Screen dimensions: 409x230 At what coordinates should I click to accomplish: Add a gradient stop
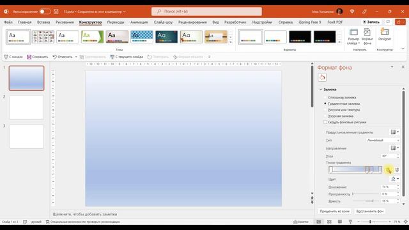(388, 170)
